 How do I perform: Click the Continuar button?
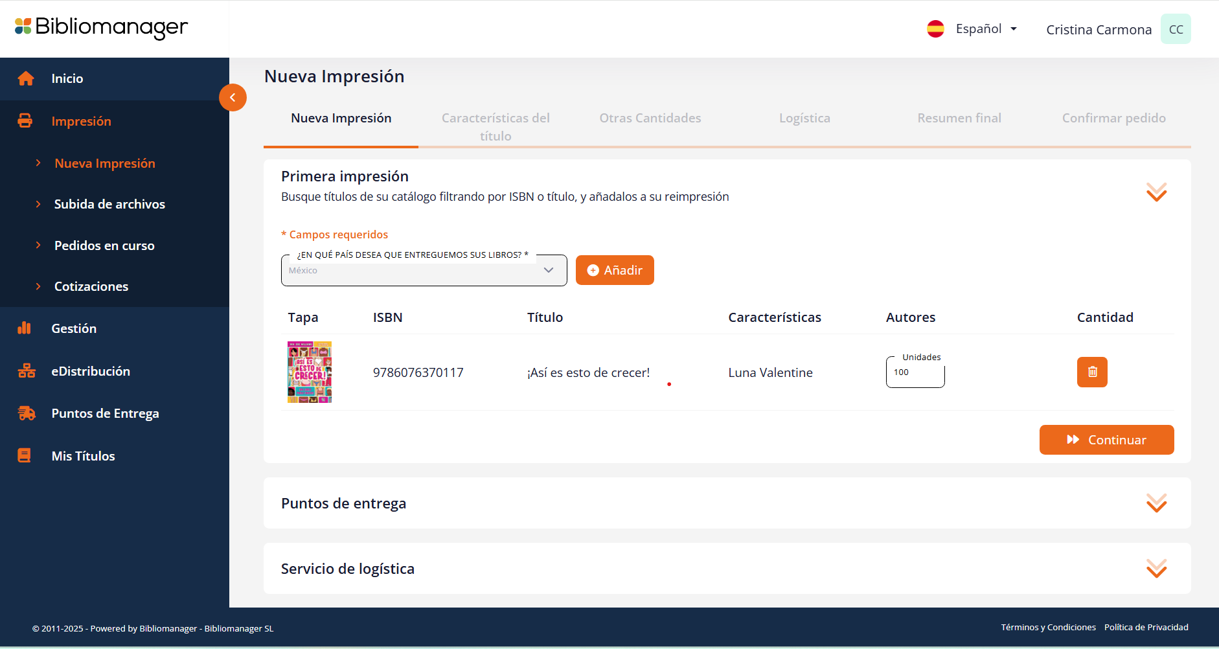[1106, 440]
